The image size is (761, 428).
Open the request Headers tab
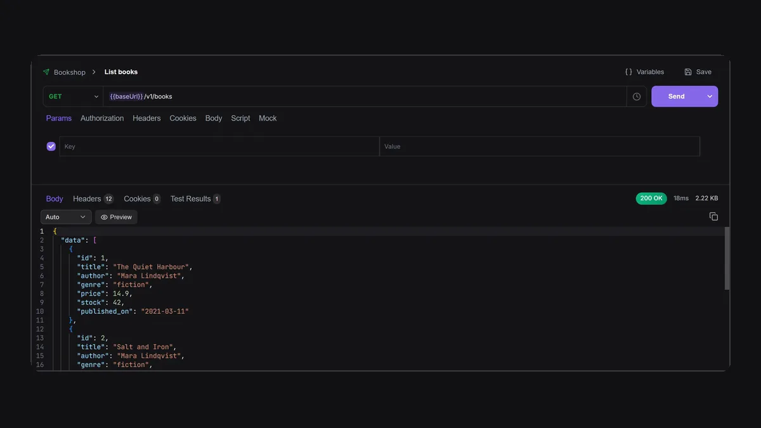coord(146,118)
